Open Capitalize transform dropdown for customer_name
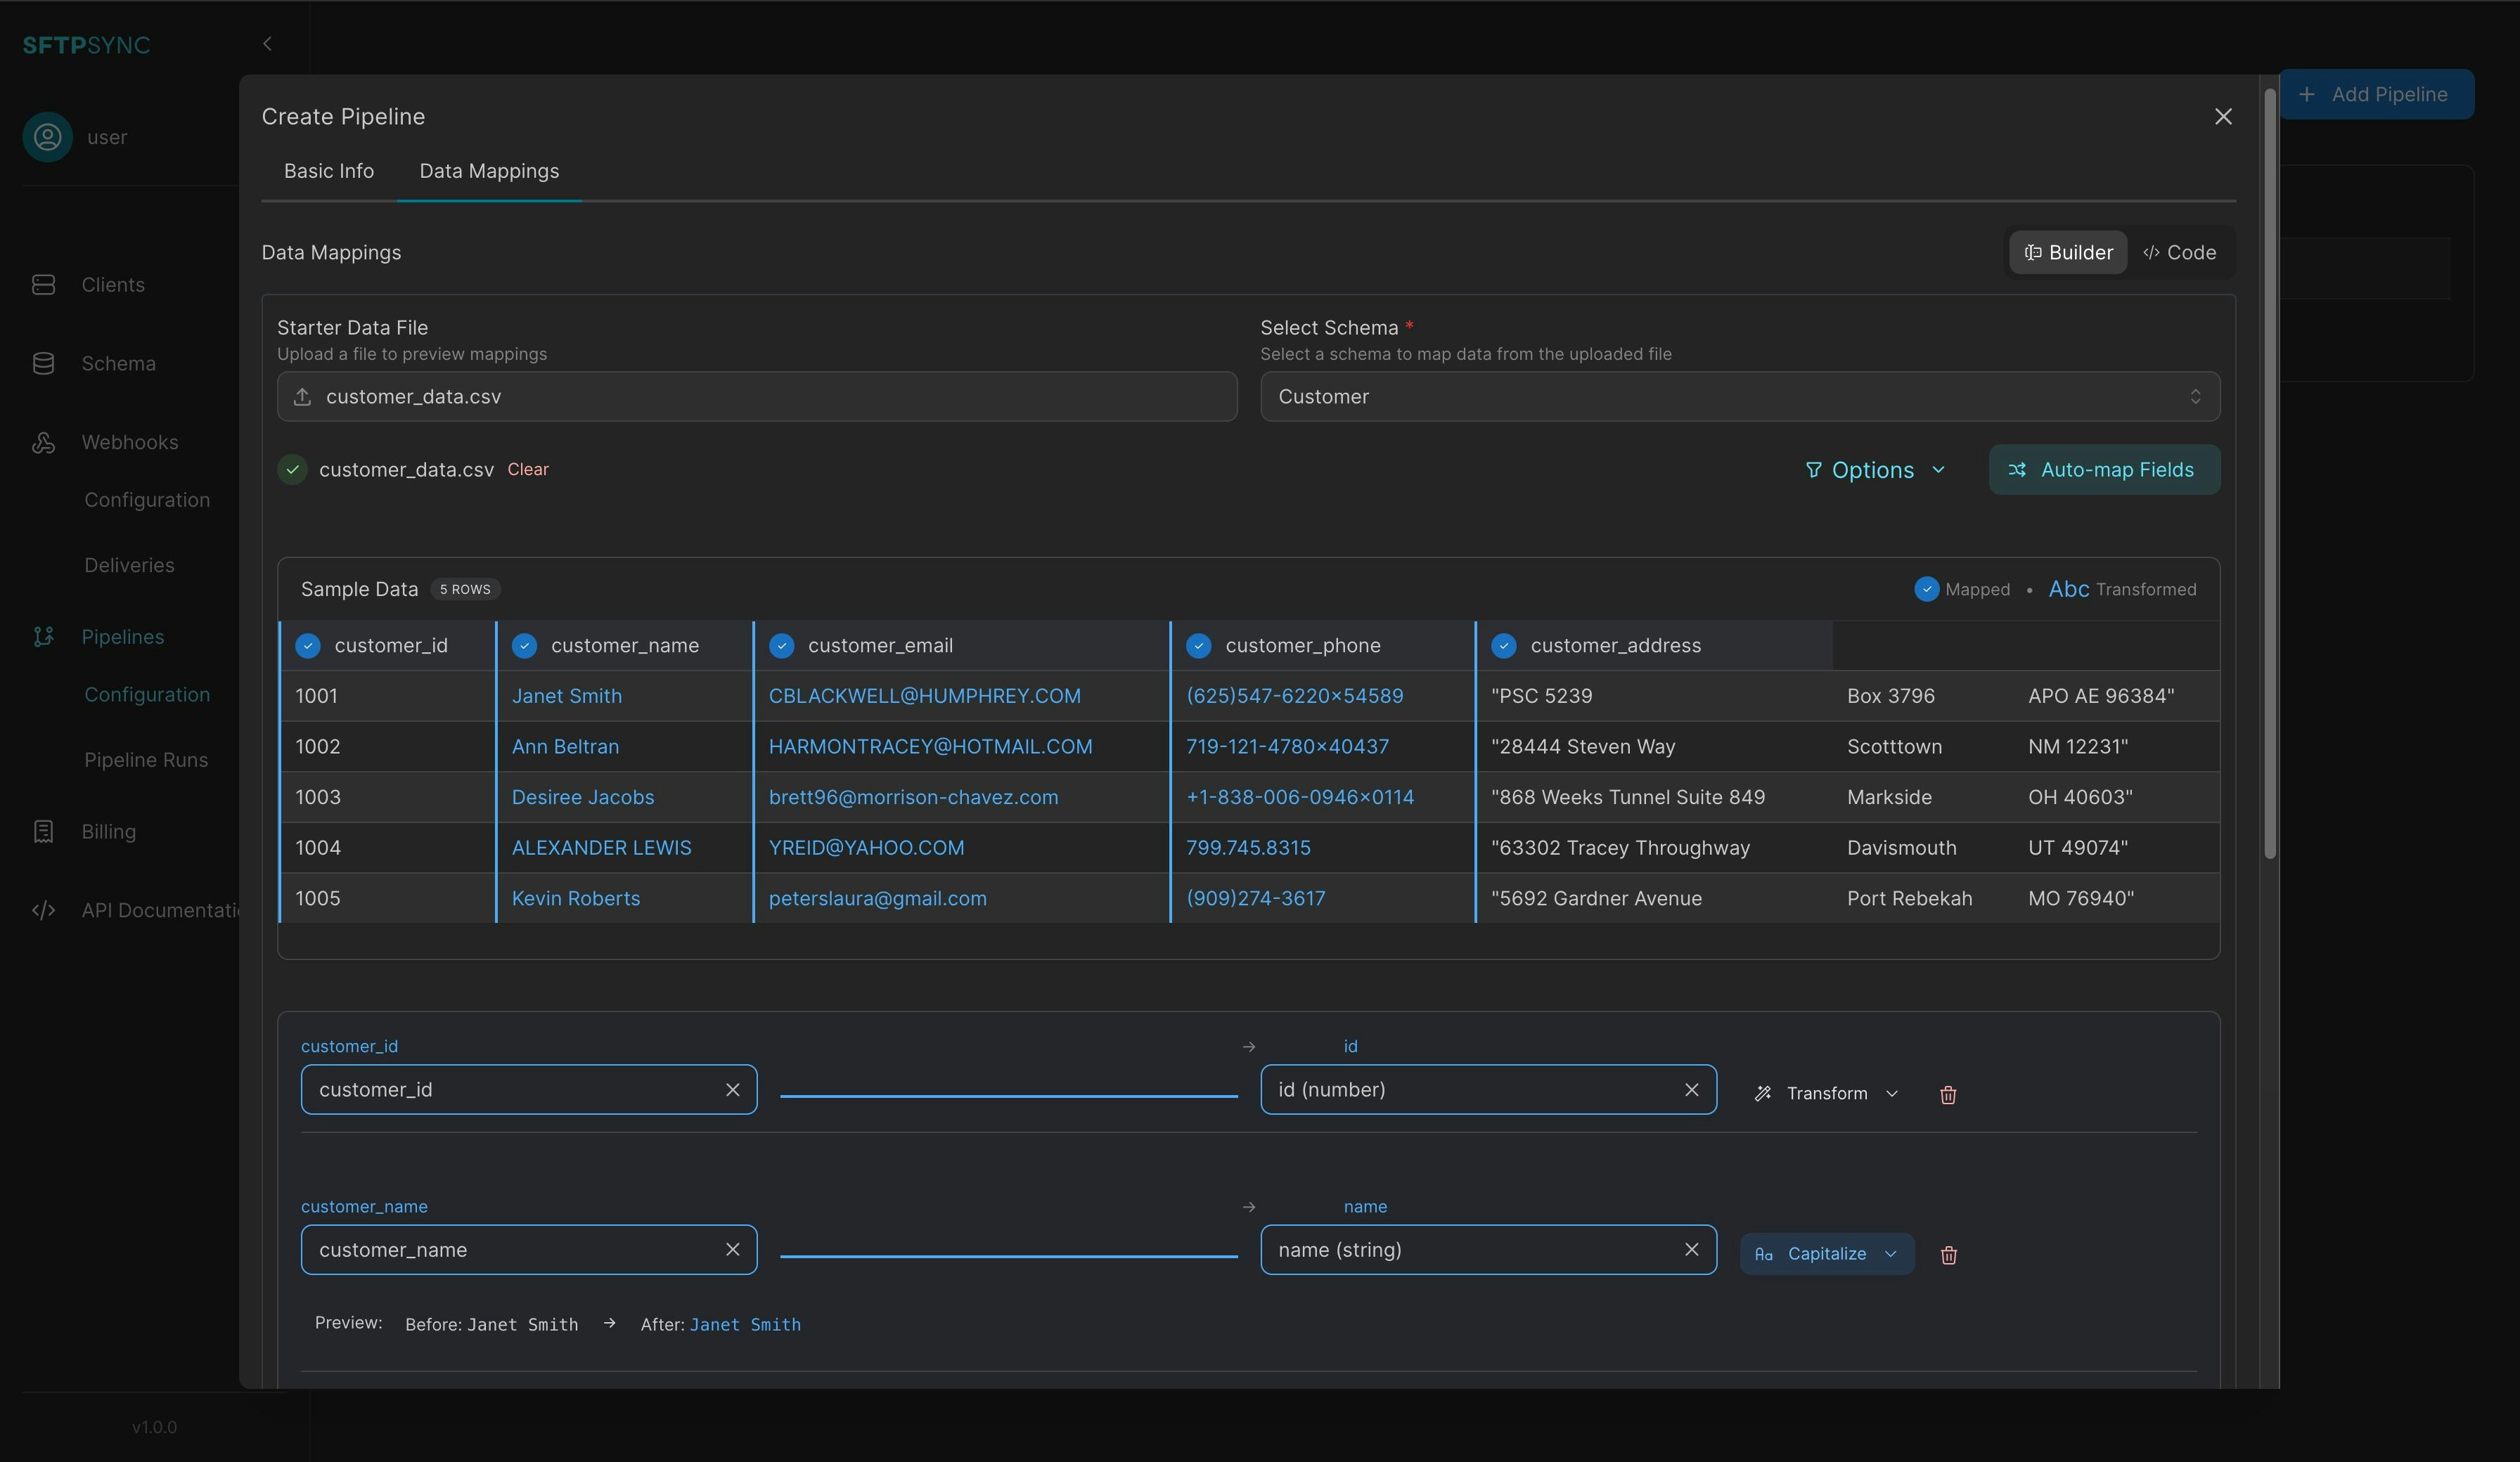The height and width of the screenshot is (1462, 2520). (x=1826, y=1254)
